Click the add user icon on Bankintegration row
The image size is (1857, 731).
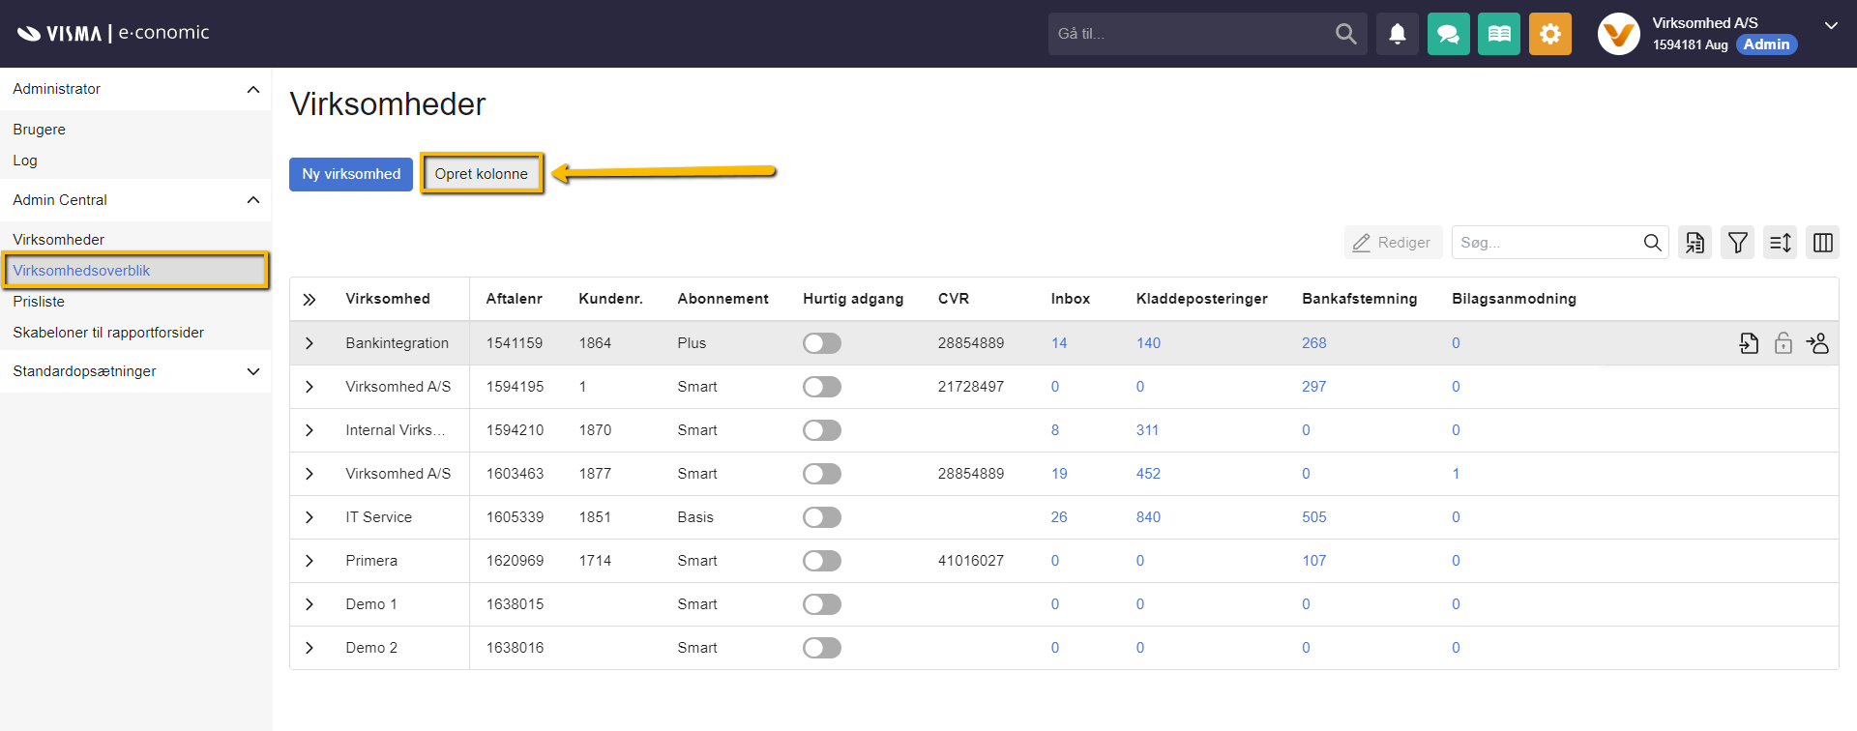(1817, 343)
